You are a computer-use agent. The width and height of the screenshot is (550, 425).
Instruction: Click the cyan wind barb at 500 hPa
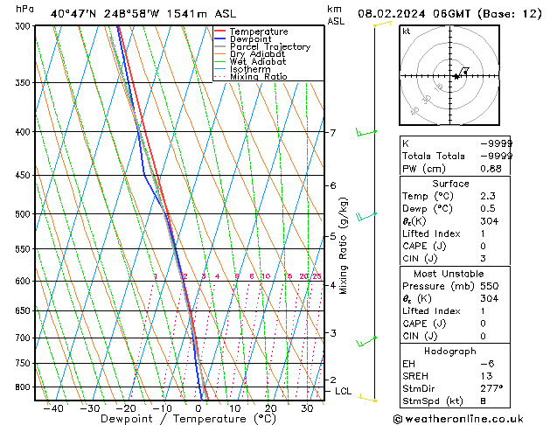pos(366,214)
